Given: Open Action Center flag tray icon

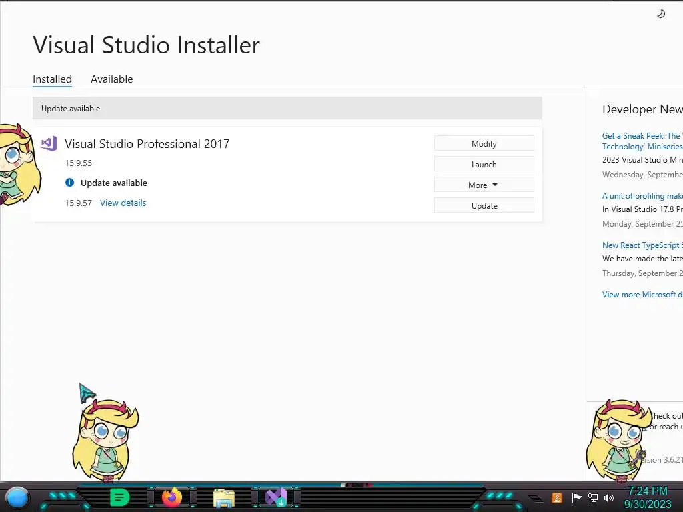Looking at the screenshot, I should click(x=576, y=497).
